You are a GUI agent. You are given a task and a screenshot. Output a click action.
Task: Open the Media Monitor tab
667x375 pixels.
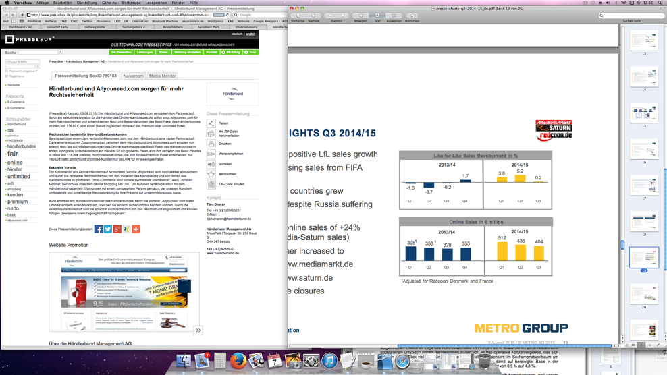(x=162, y=76)
